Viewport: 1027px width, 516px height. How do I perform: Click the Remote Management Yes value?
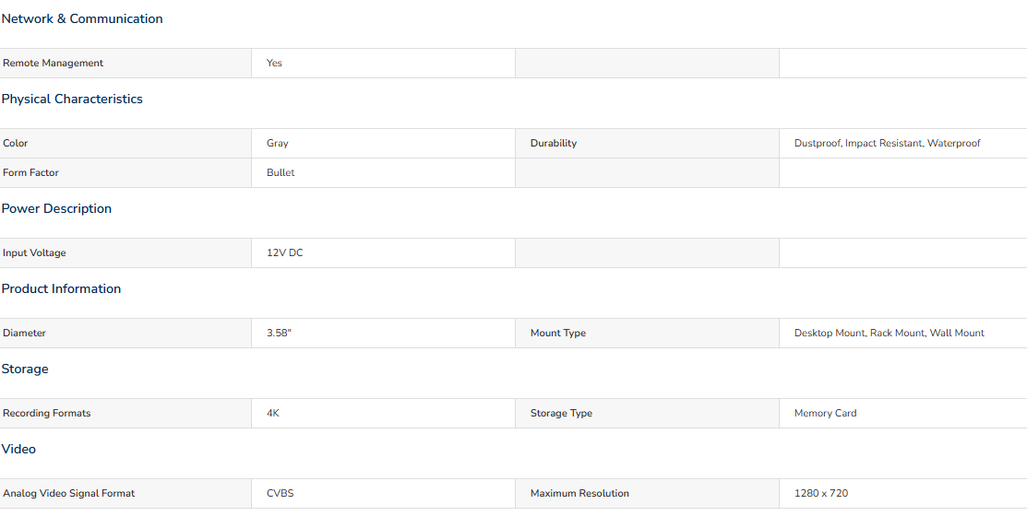point(274,64)
